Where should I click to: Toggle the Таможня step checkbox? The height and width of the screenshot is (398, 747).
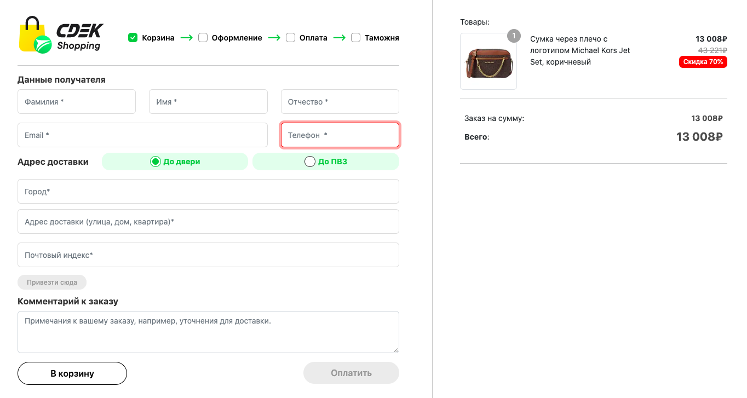(355, 38)
